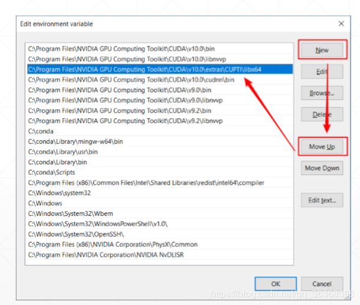Screen dimensions: 360x305
Task: Select the CUDA\v9.0\libnvvp path entry
Action: pyautogui.click(x=160, y=100)
